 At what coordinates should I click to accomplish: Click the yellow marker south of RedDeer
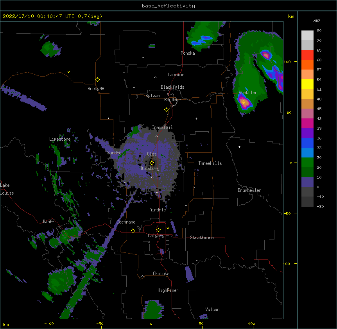point(167,110)
